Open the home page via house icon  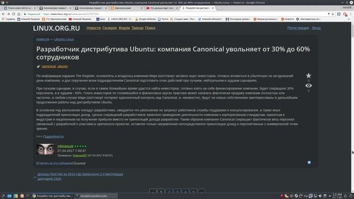(19, 14)
